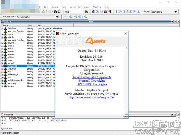Click the QuestaSim> prompt in Transcript
The width and height of the screenshot is (181, 135).
pyautogui.click(x=7, y=128)
